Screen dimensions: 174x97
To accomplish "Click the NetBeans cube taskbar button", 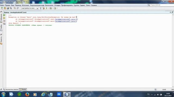I will [x=67, y=95].
